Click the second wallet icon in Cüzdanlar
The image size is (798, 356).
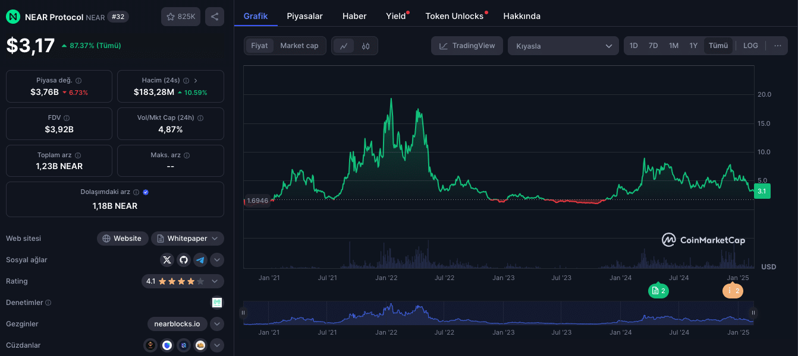(x=167, y=345)
